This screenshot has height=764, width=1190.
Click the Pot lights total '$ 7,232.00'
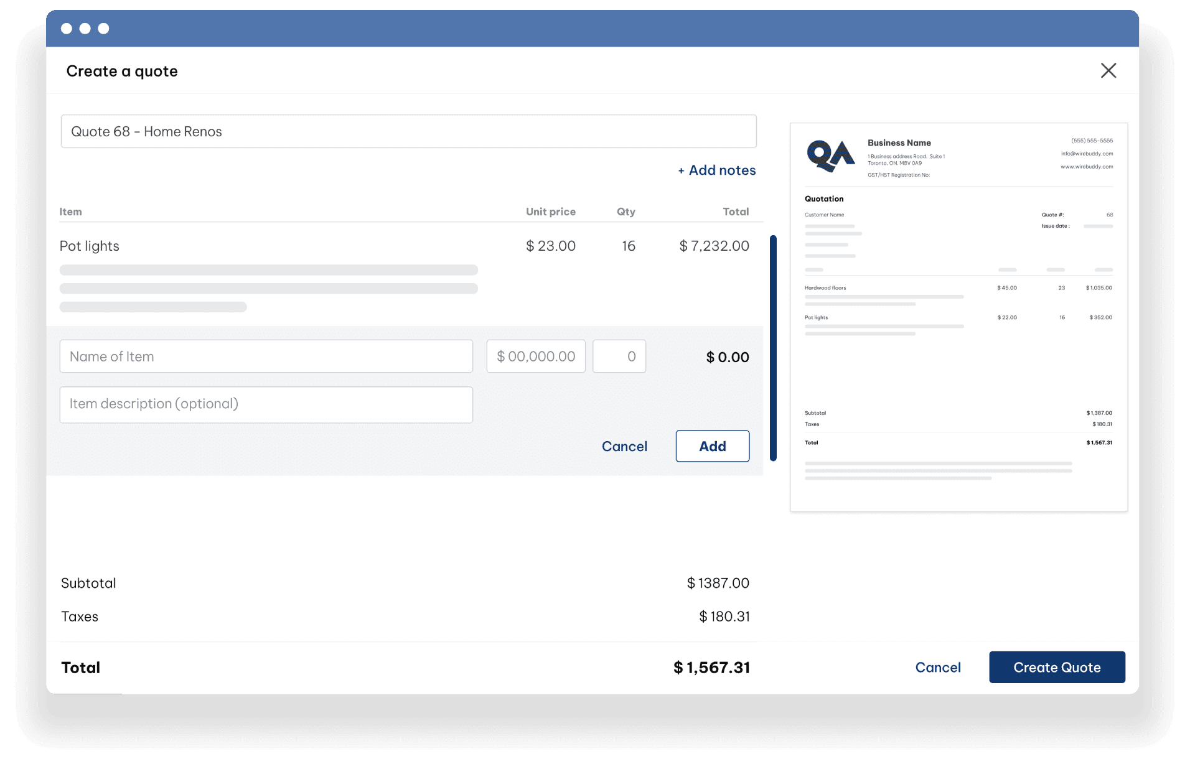714,246
